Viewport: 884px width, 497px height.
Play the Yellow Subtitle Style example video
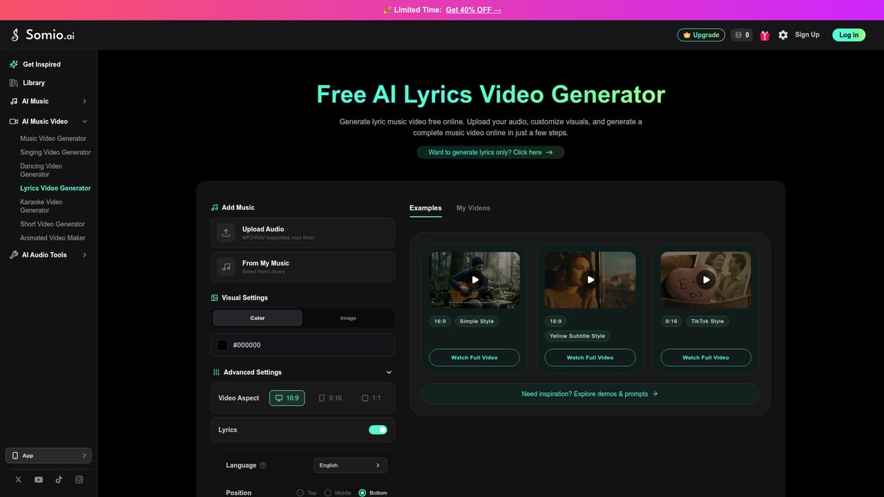pyautogui.click(x=590, y=280)
